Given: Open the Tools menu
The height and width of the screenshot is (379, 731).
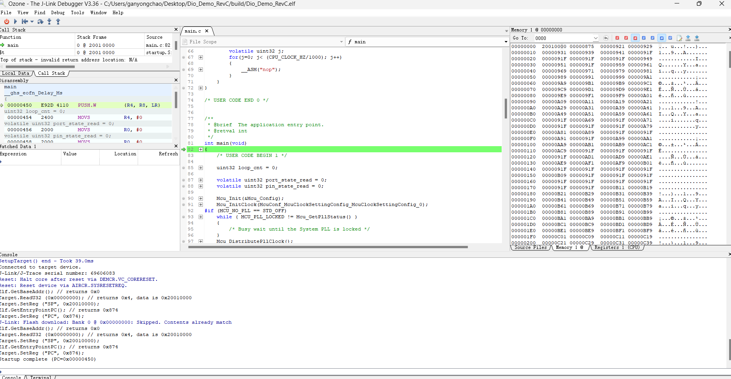Looking at the screenshot, I should pyautogui.click(x=77, y=13).
